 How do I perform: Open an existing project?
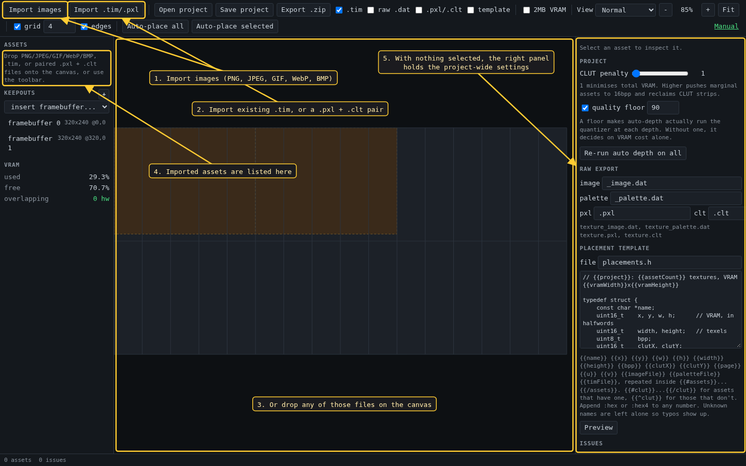point(183,10)
